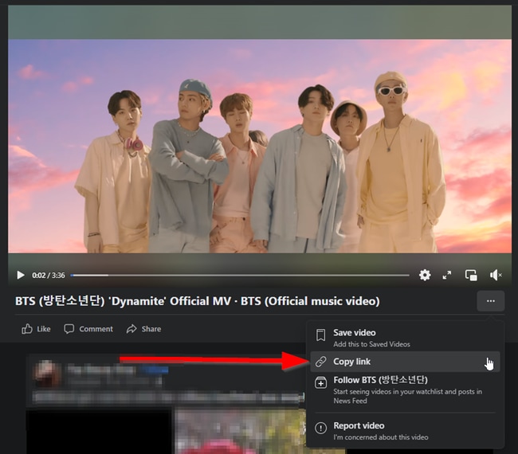Select Follow BTS menu option
The height and width of the screenshot is (454, 518).
click(x=405, y=390)
